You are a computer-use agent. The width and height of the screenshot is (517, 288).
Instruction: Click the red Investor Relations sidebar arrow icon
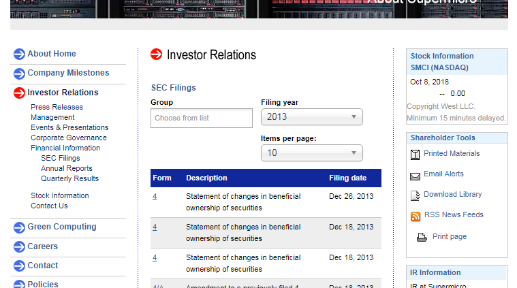coord(19,93)
